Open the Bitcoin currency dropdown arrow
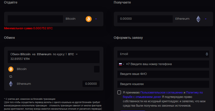This screenshot has width=215, height=111. coord(96,19)
